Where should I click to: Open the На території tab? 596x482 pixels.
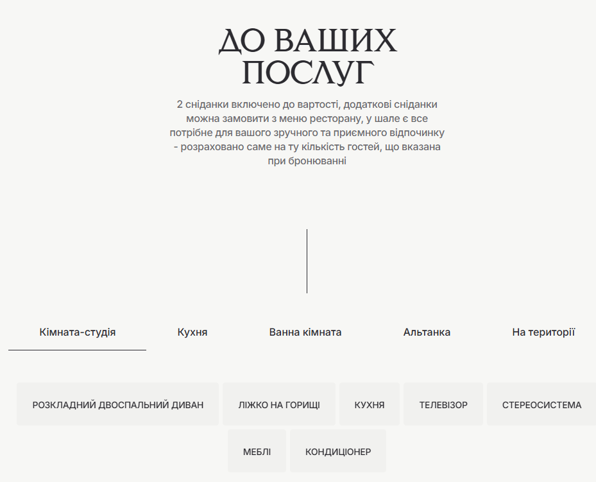(x=543, y=332)
